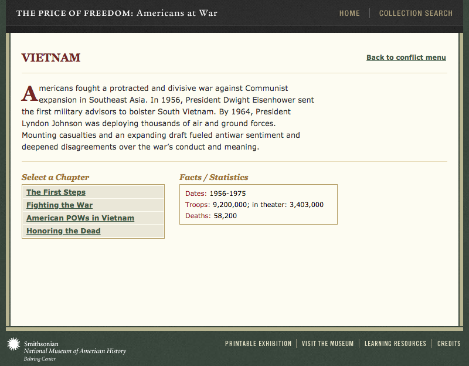Open The First Steps chapter
469x366 pixels.
[56, 192]
